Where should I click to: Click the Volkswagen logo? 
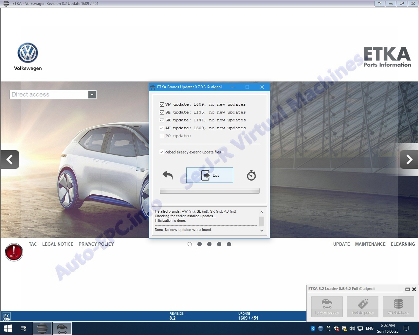[28, 53]
